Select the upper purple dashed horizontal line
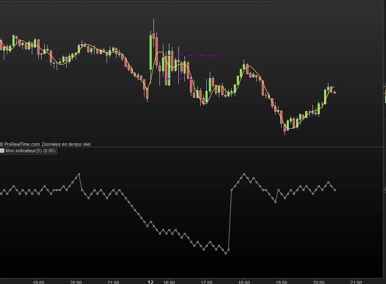Screen dimensions: 386x284 [197, 55]
